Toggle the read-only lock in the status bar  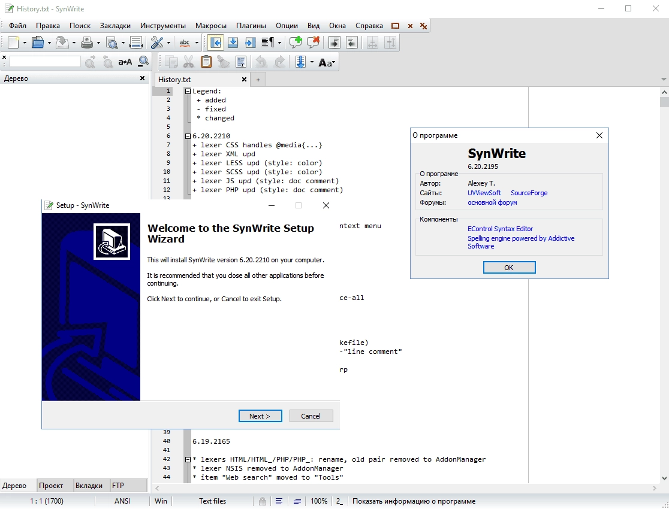(x=263, y=501)
